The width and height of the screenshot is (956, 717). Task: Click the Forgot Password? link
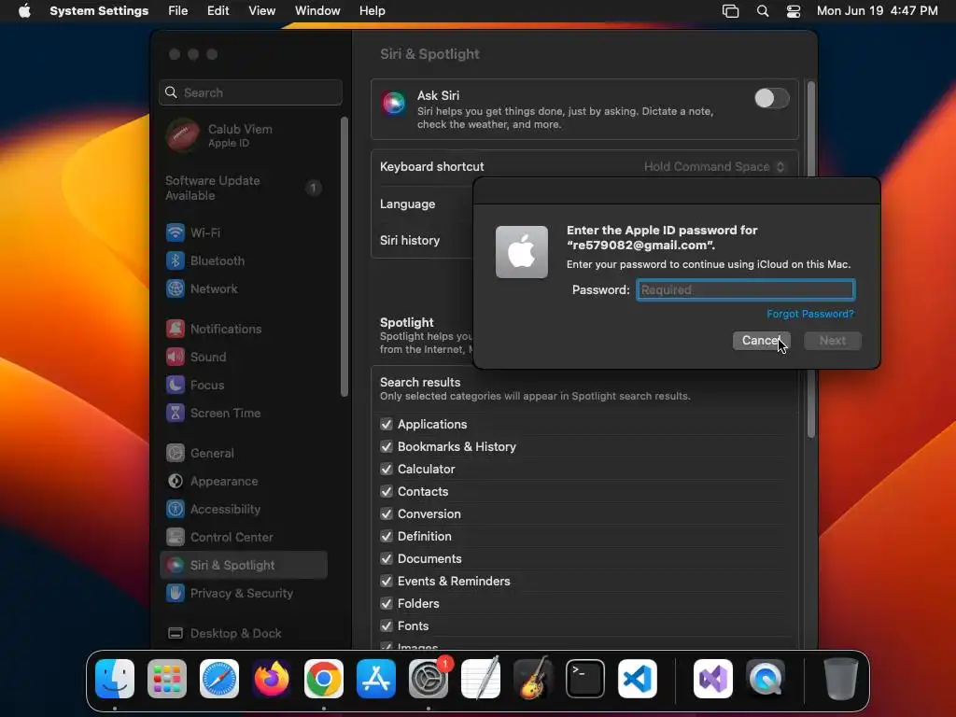pyautogui.click(x=810, y=314)
